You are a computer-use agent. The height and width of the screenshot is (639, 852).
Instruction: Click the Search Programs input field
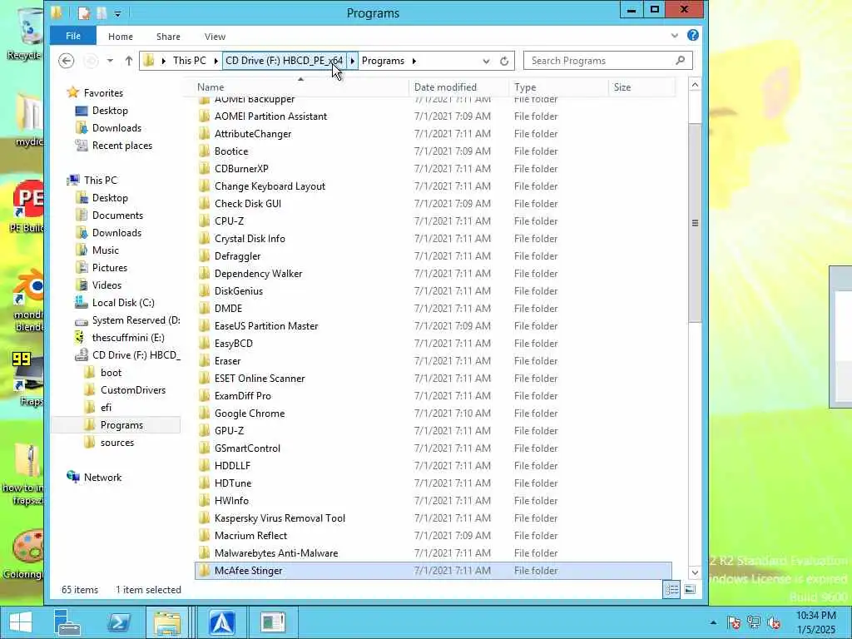(x=607, y=60)
